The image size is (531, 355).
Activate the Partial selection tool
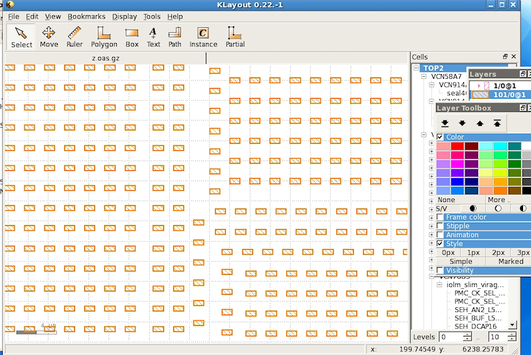pyautogui.click(x=234, y=37)
